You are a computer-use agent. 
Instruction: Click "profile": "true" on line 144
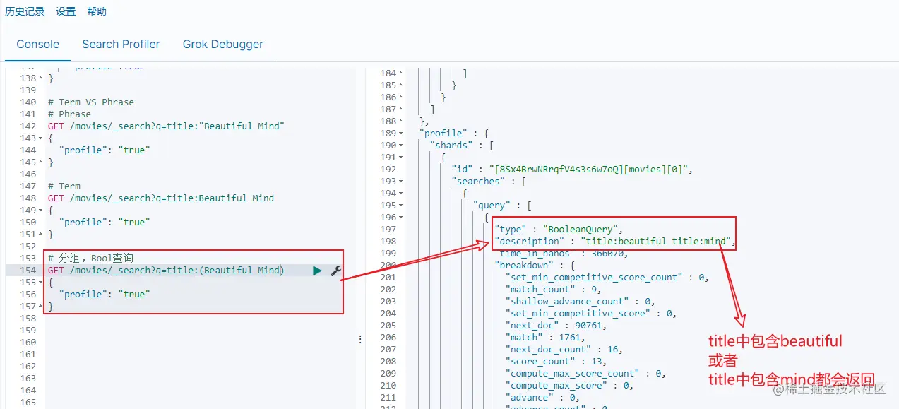pos(105,150)
